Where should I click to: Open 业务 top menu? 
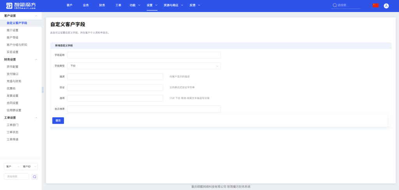86,5
